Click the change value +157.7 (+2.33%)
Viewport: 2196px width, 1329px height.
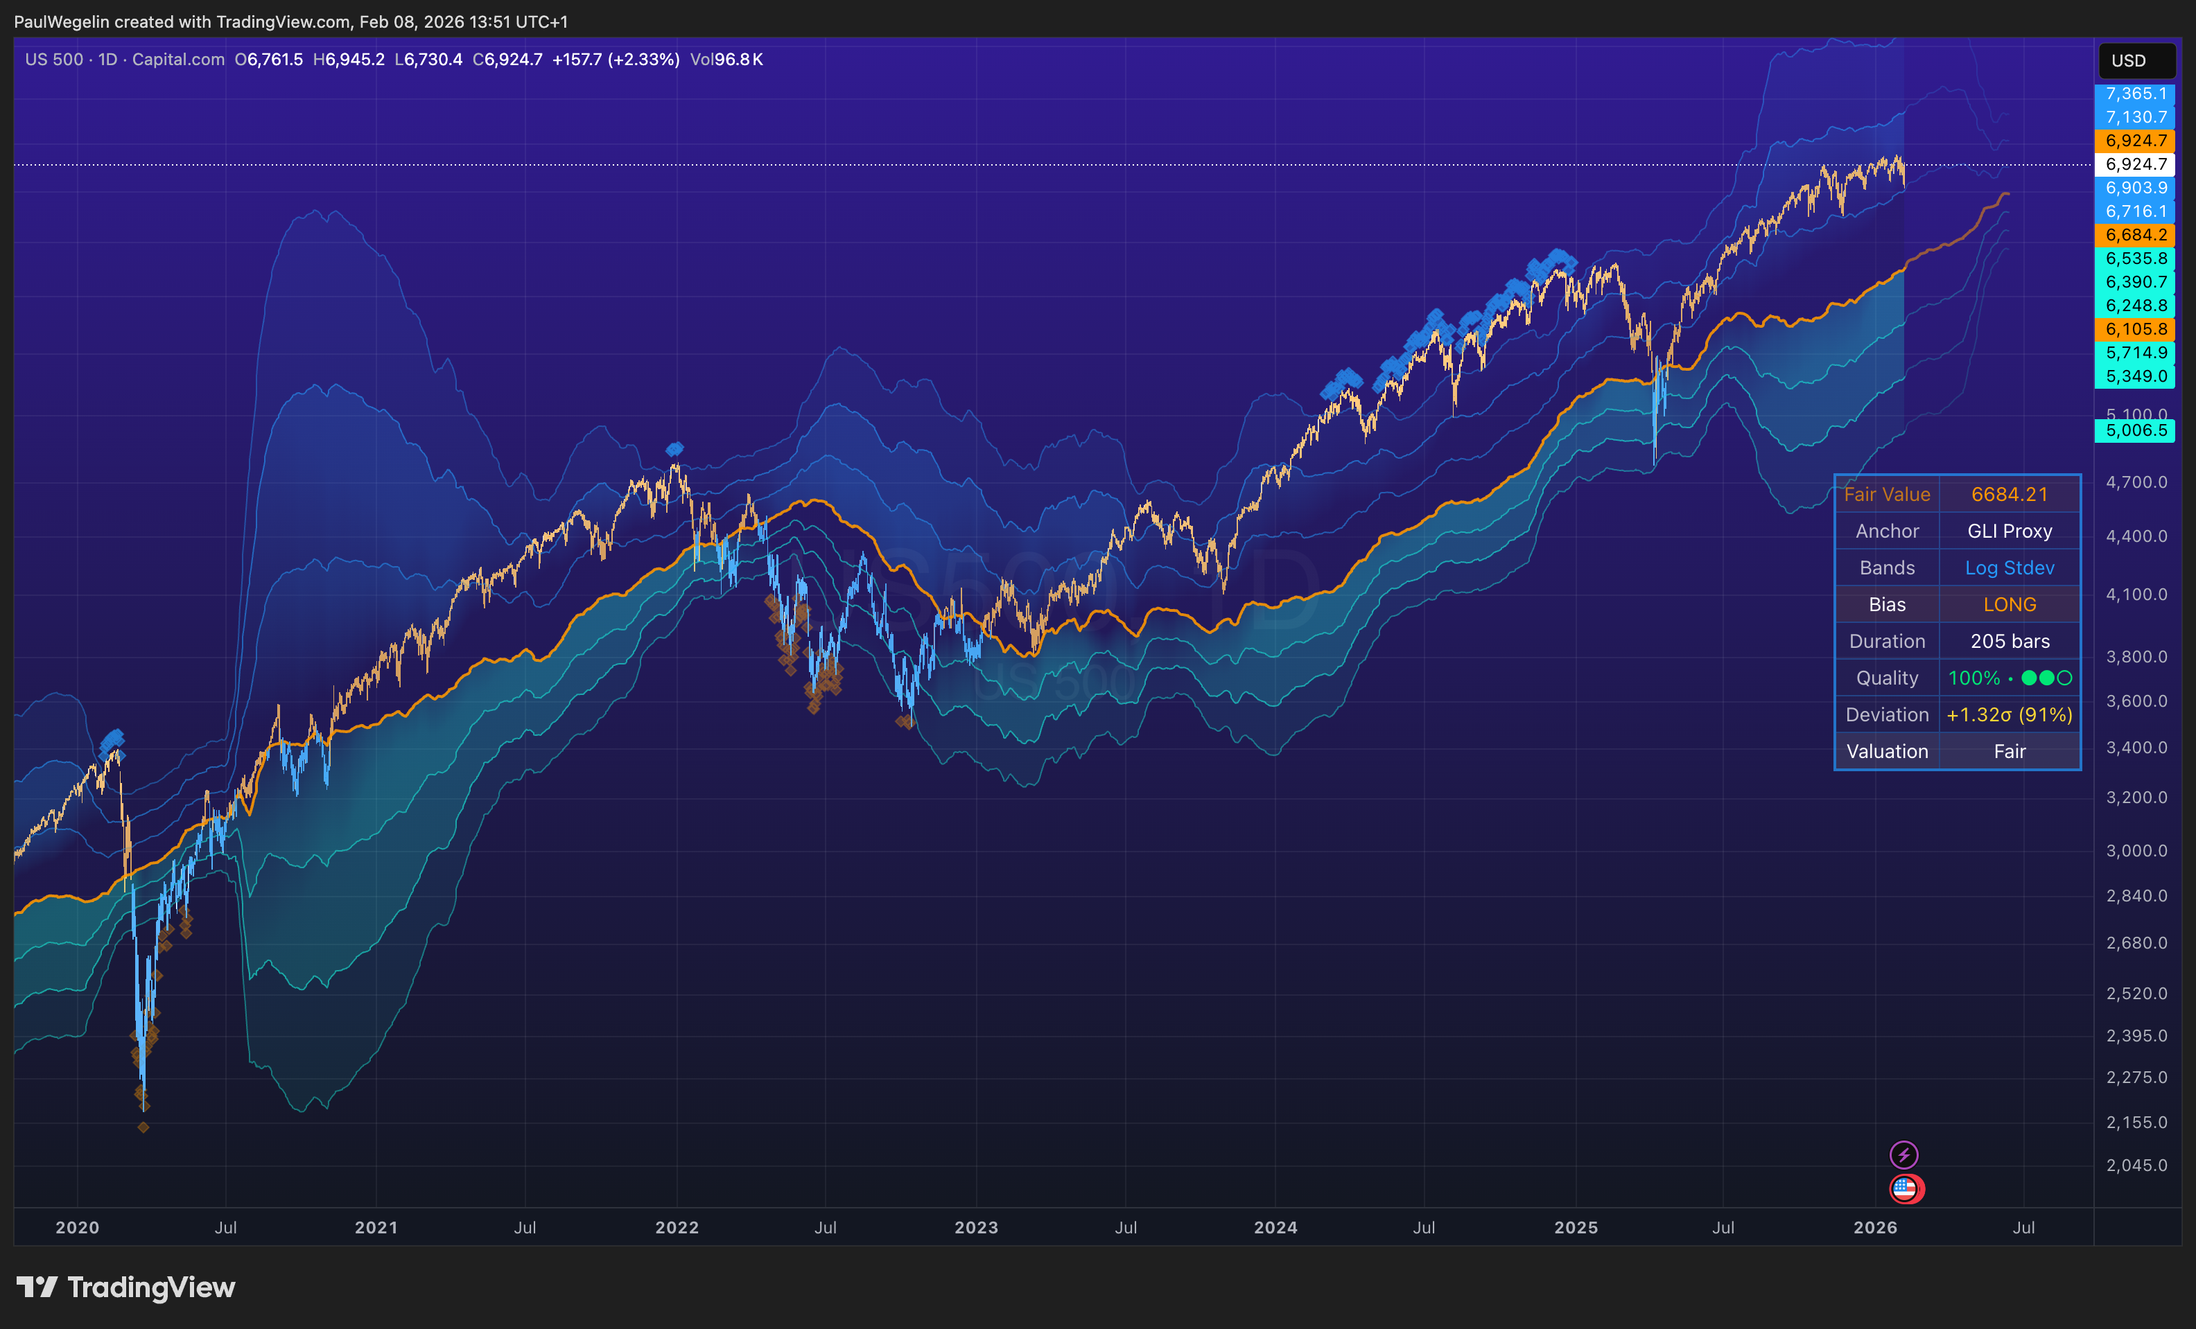tap(616, 59)
